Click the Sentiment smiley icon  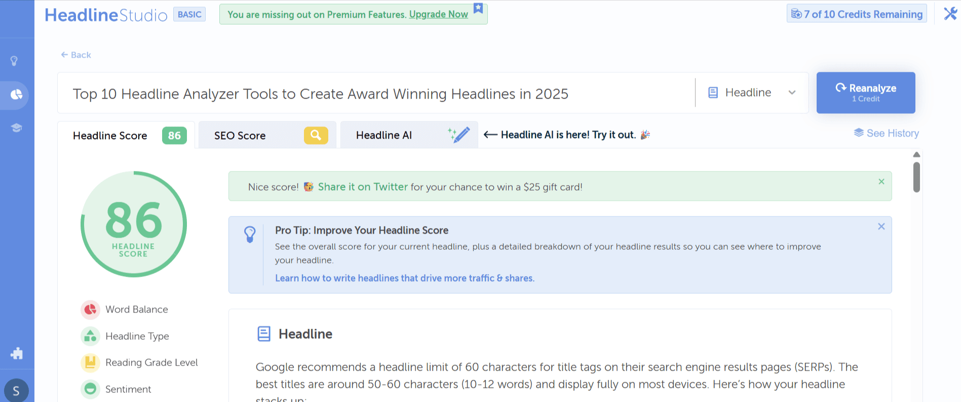(90, 389)
